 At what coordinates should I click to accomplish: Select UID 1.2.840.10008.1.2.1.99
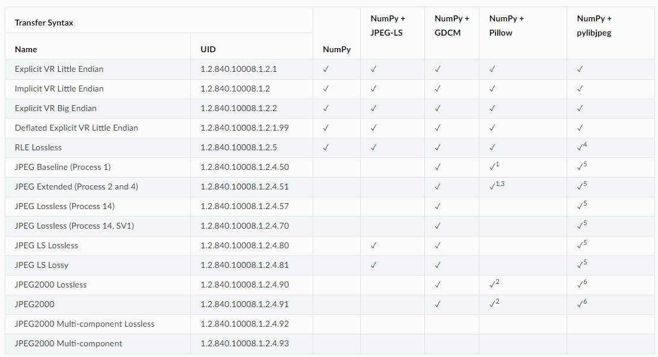[244, 128]
